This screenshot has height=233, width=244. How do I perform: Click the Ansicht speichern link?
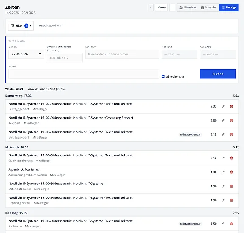pyautogui.click(x=50, y=25)
